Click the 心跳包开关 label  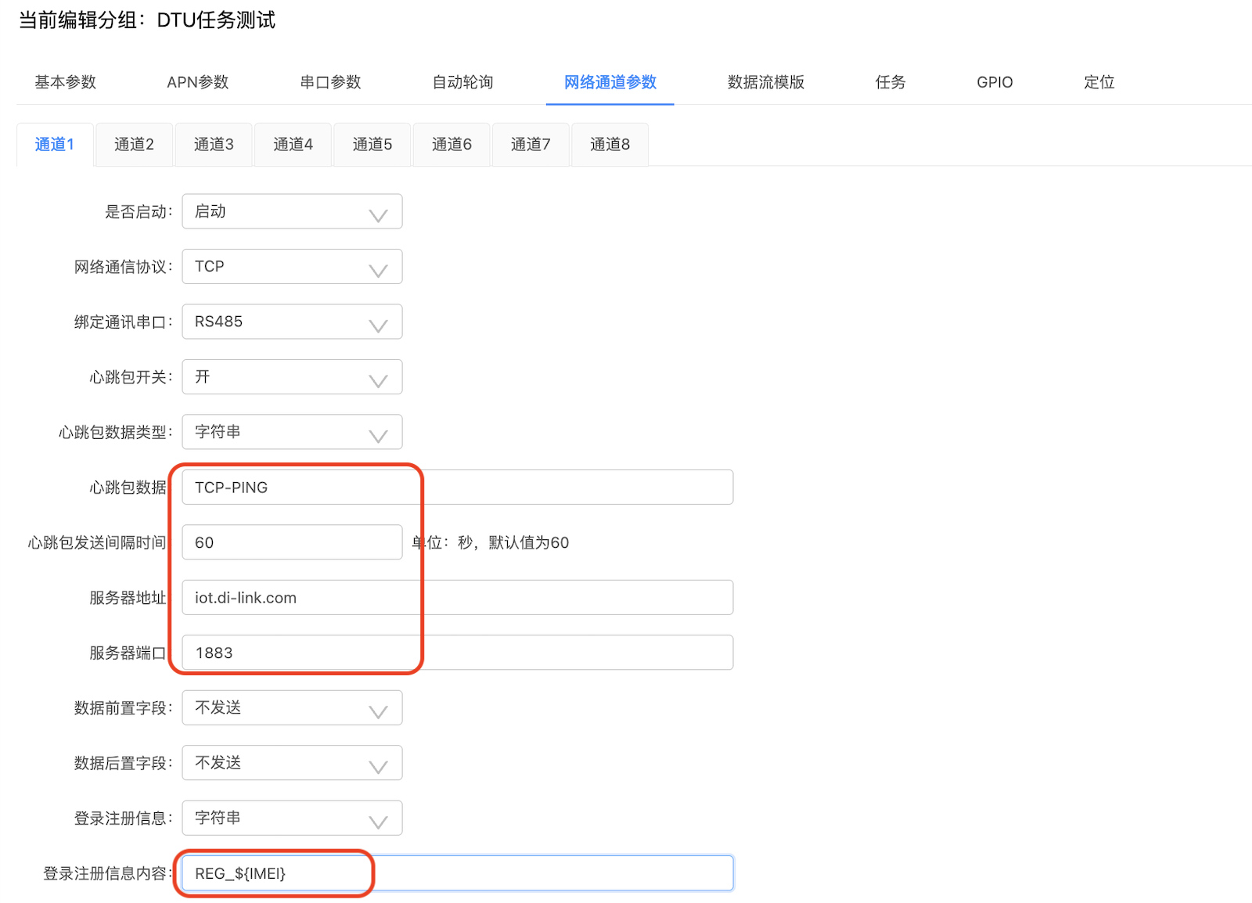(131, 377)
